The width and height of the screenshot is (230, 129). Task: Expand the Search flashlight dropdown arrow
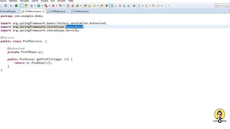coord(98,6)
